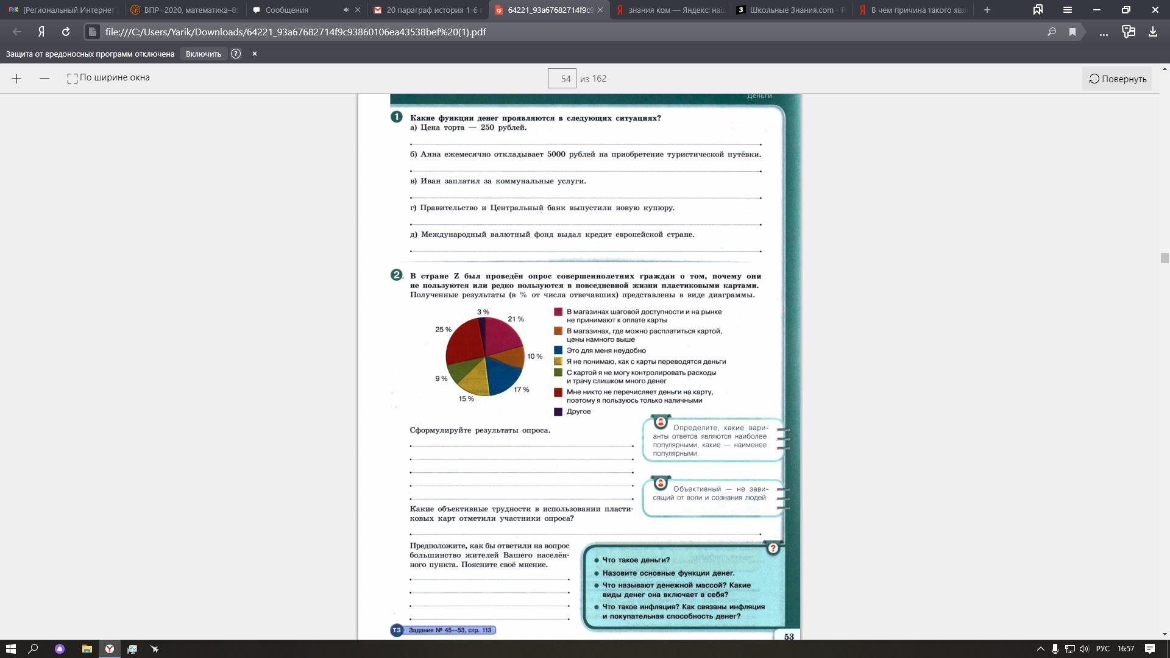
Task: Switch the РУС input language
Action: tap(1103, 649)
